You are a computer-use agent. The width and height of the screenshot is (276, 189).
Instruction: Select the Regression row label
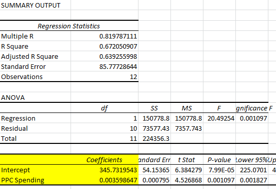[x=35, y=119]
